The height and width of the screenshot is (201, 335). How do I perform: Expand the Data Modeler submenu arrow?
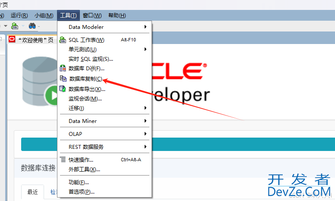coord(145,27)
